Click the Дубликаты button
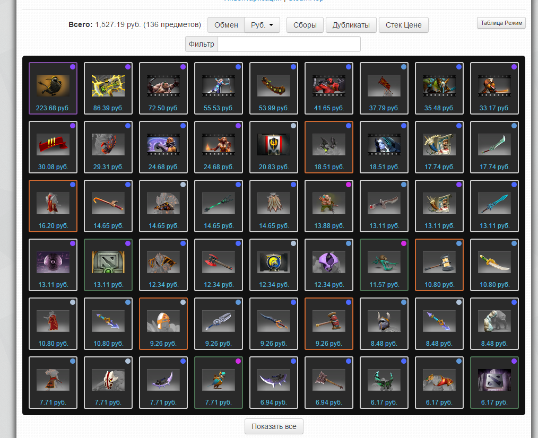Image resolution: width=538 pixels, height=438 pixels. [351, 25]
